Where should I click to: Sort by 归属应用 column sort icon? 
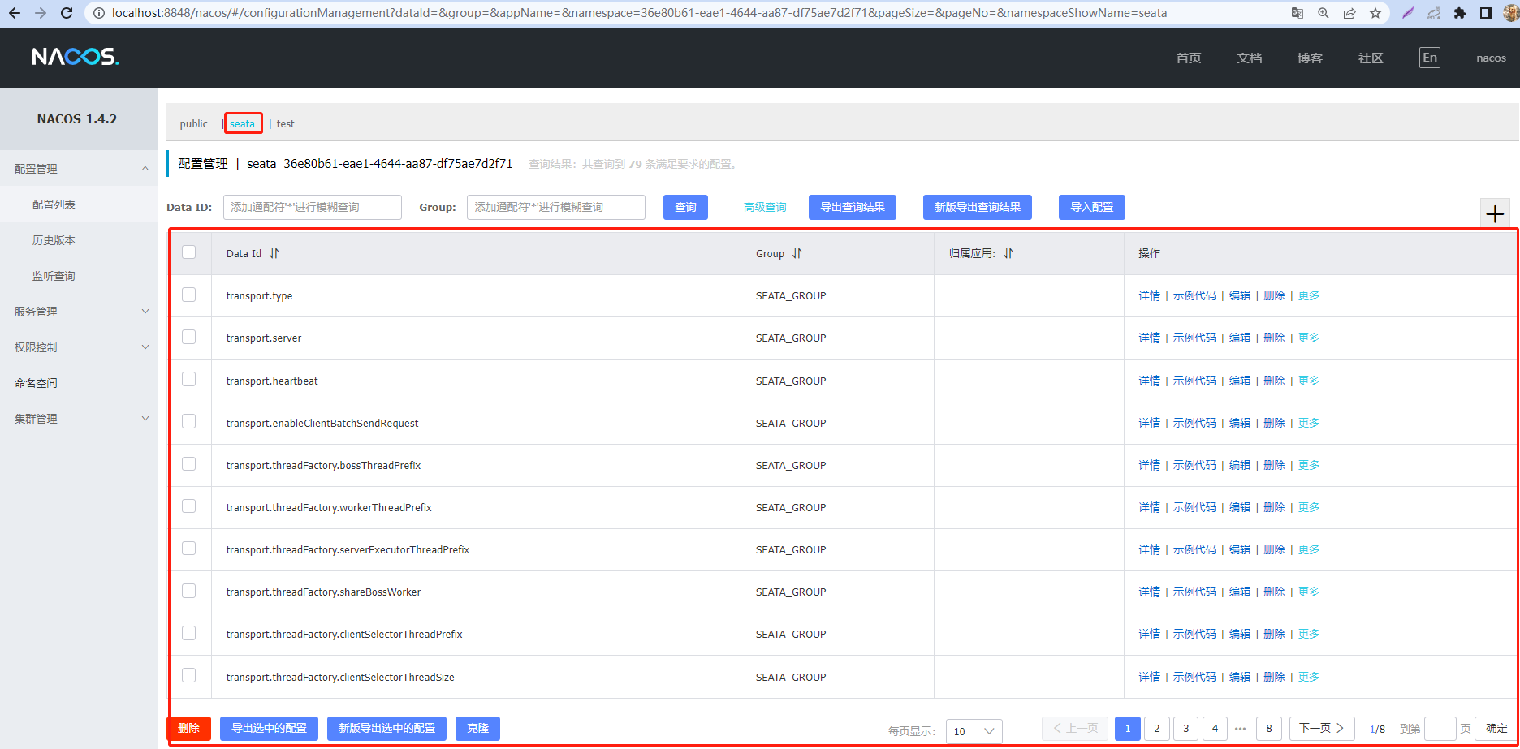coord(1008,253)
